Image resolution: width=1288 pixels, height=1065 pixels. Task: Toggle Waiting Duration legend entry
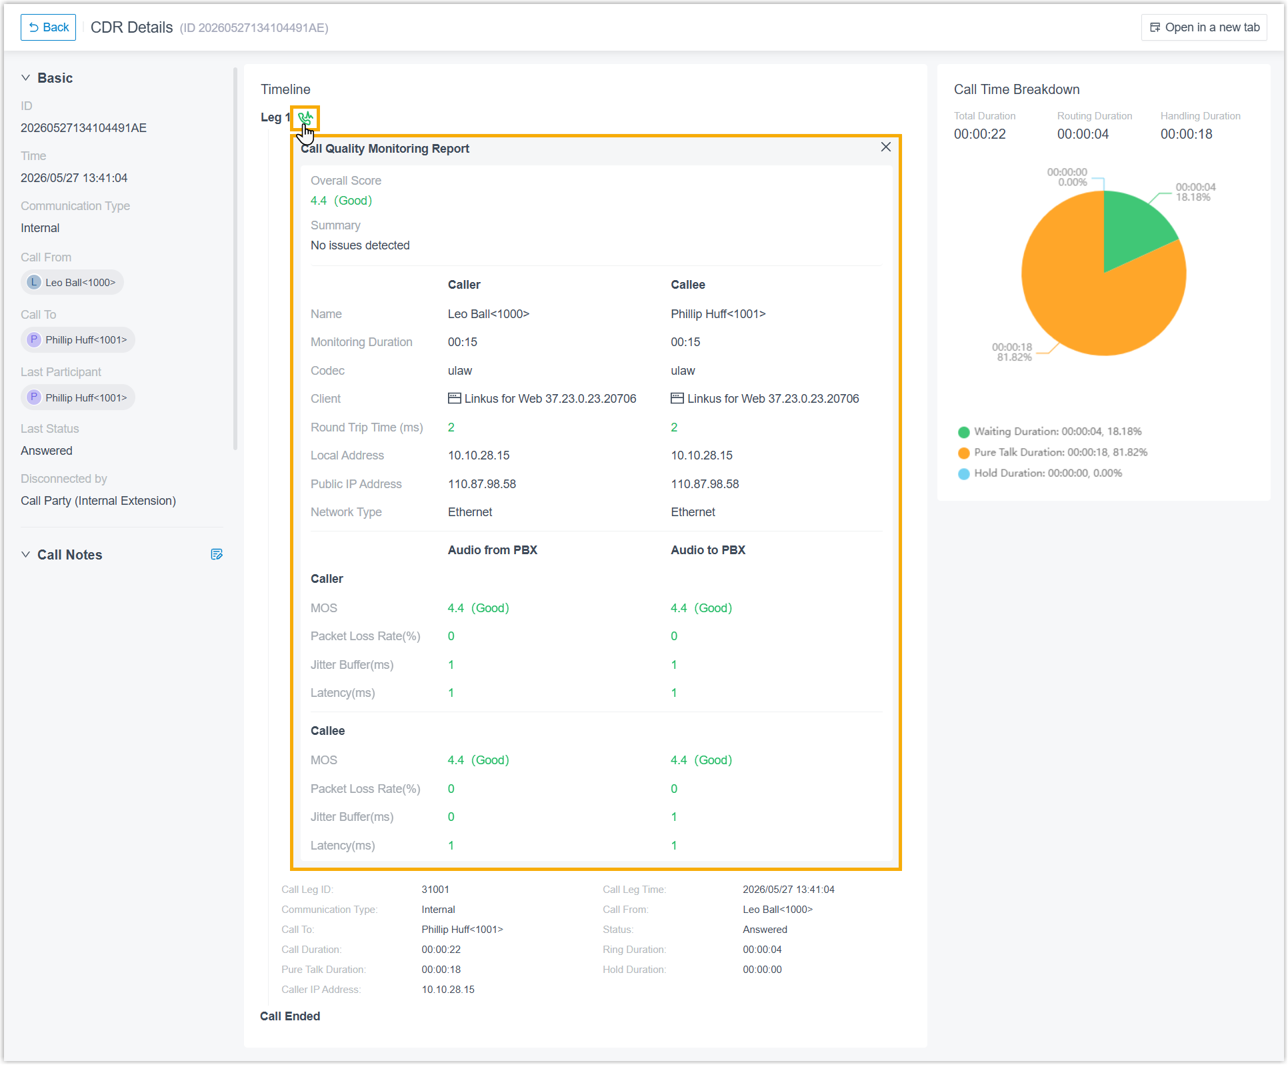(x=1050, y=431)
